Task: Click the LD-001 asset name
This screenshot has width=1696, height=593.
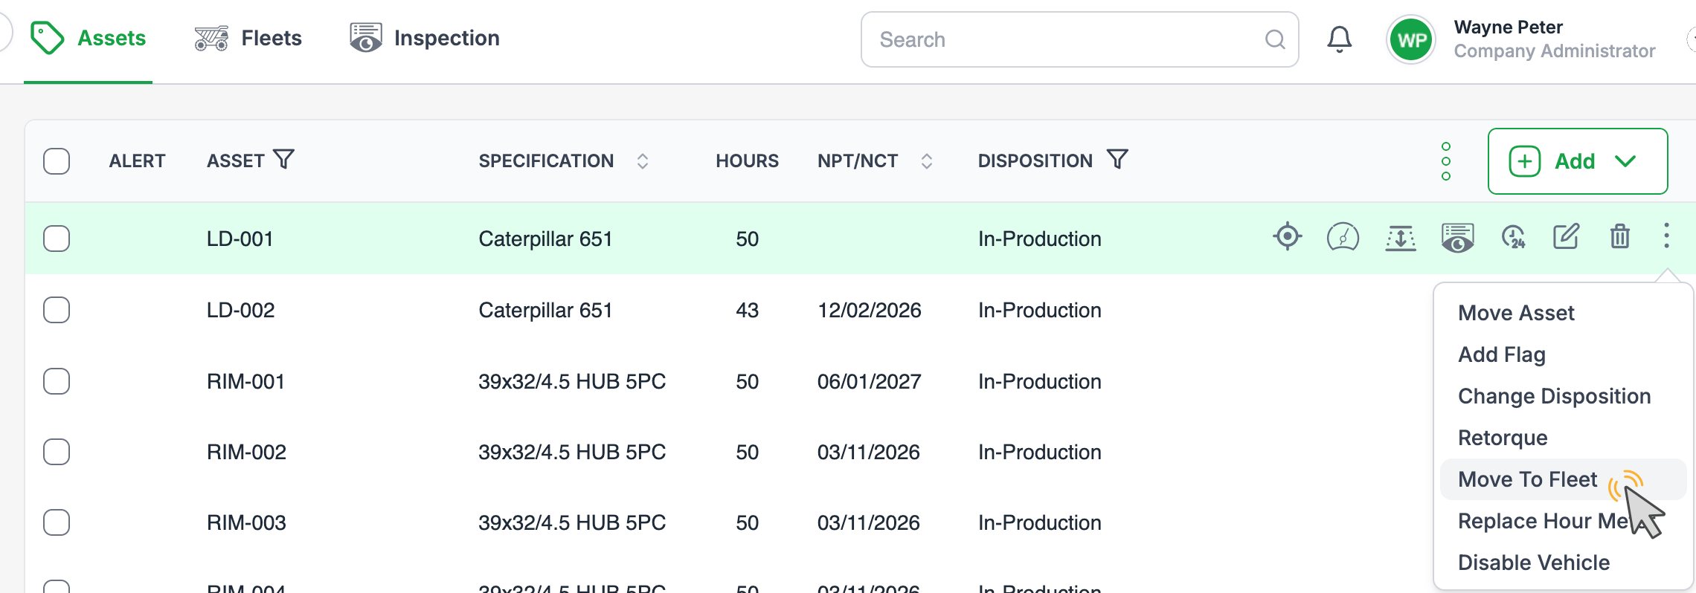Action: (240, 239)
